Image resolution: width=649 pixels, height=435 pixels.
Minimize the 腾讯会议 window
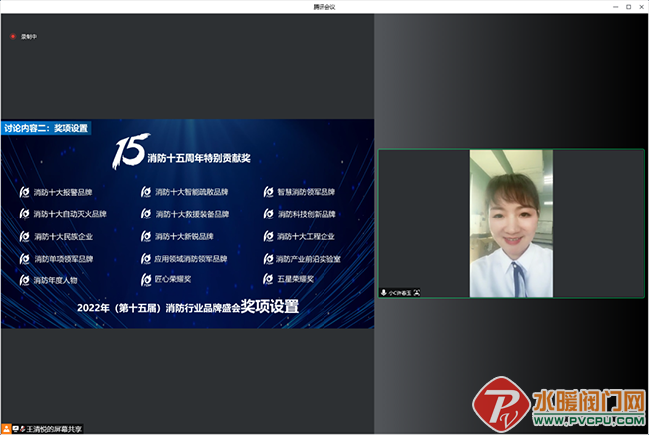tap(615, 7)
